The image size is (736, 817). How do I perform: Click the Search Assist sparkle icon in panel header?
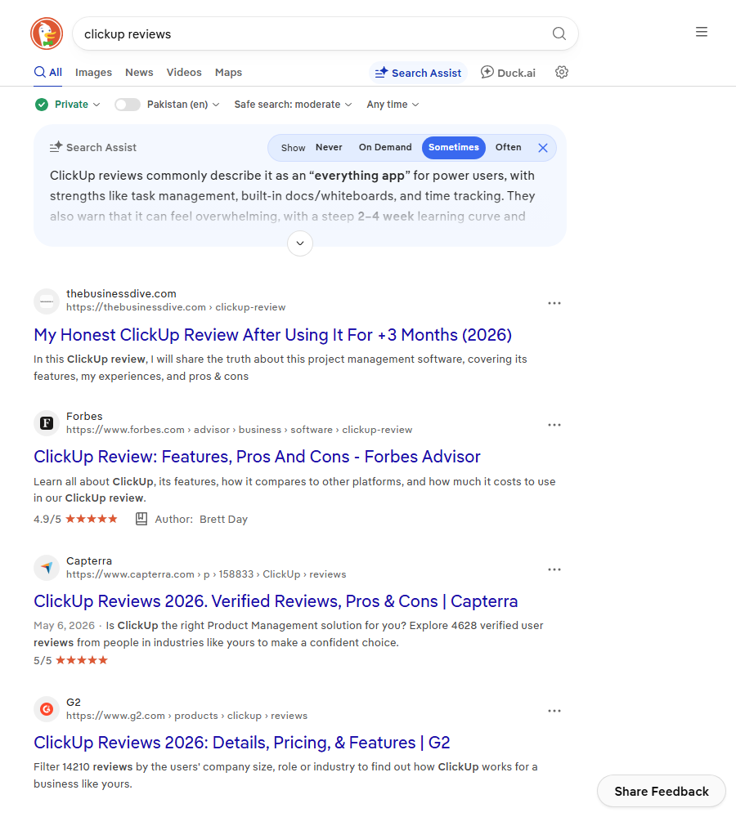56,147
